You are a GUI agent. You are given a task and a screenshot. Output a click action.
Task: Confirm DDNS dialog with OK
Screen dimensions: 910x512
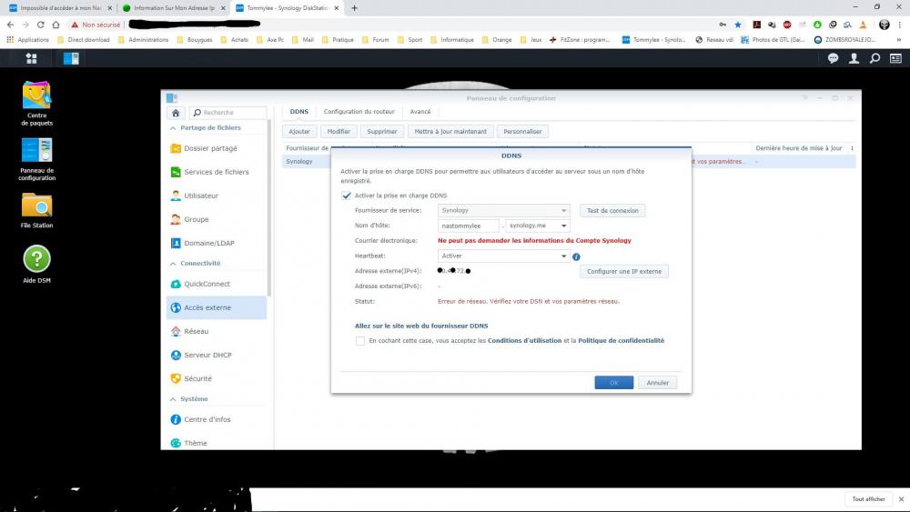point(614,383)
